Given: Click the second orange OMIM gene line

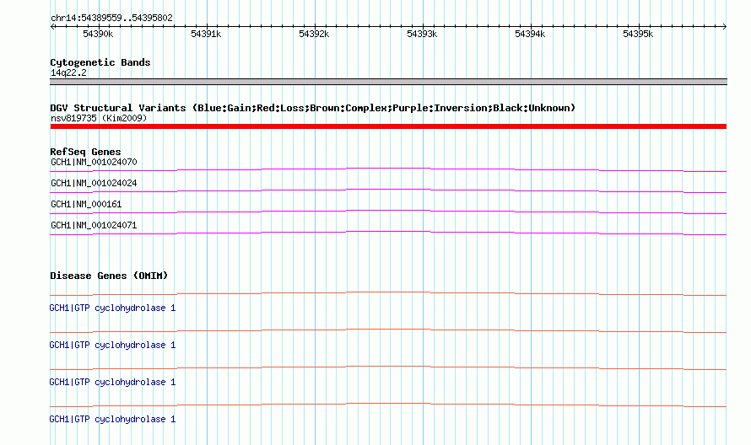Looking at the screenshot, I should click(388, 330).
